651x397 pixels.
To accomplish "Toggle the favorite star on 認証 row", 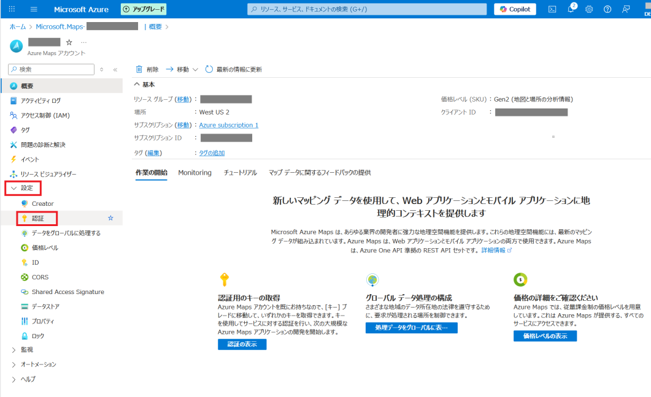I will 110,218.
